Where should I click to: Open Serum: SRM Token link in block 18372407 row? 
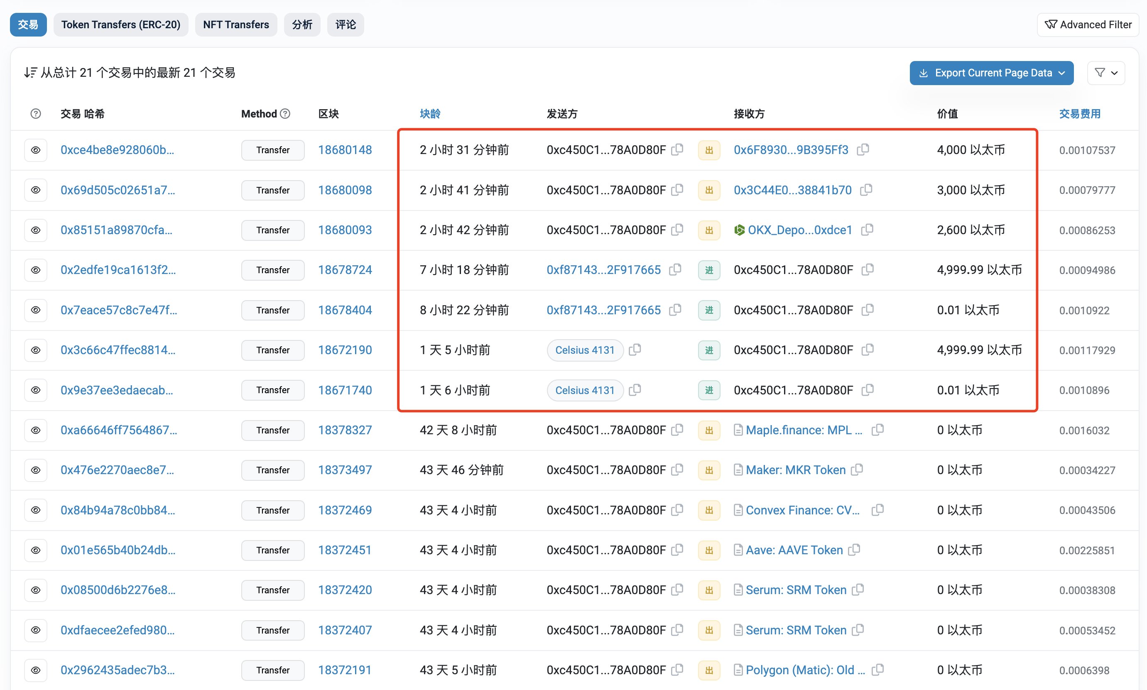pyautogui.click(x=796, y=630)
